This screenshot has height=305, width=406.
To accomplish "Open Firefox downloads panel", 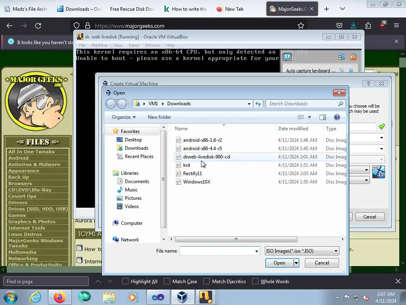I will (x=353, y=25).
